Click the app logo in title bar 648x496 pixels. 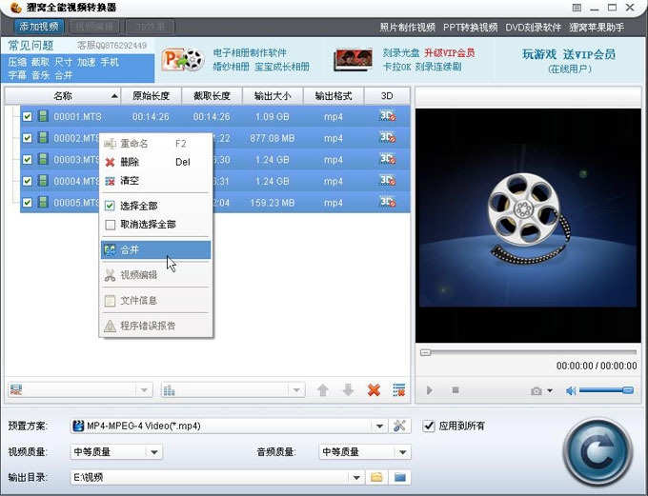[x=15, y=8]
